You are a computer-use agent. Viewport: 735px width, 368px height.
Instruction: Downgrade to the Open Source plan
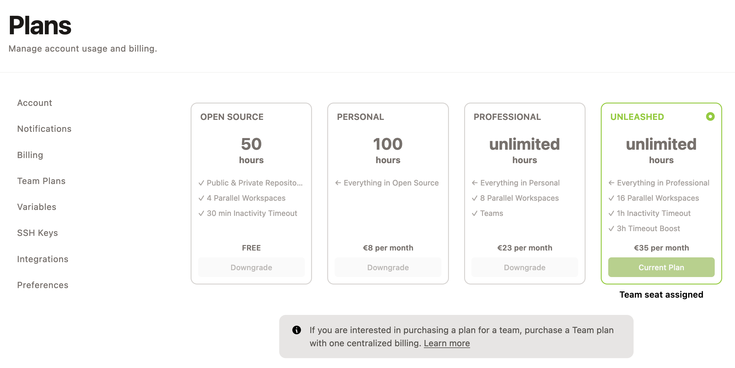pos(251,267)
